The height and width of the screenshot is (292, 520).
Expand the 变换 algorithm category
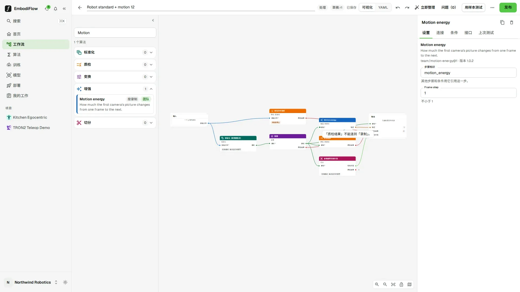click(x=115, y=77)
